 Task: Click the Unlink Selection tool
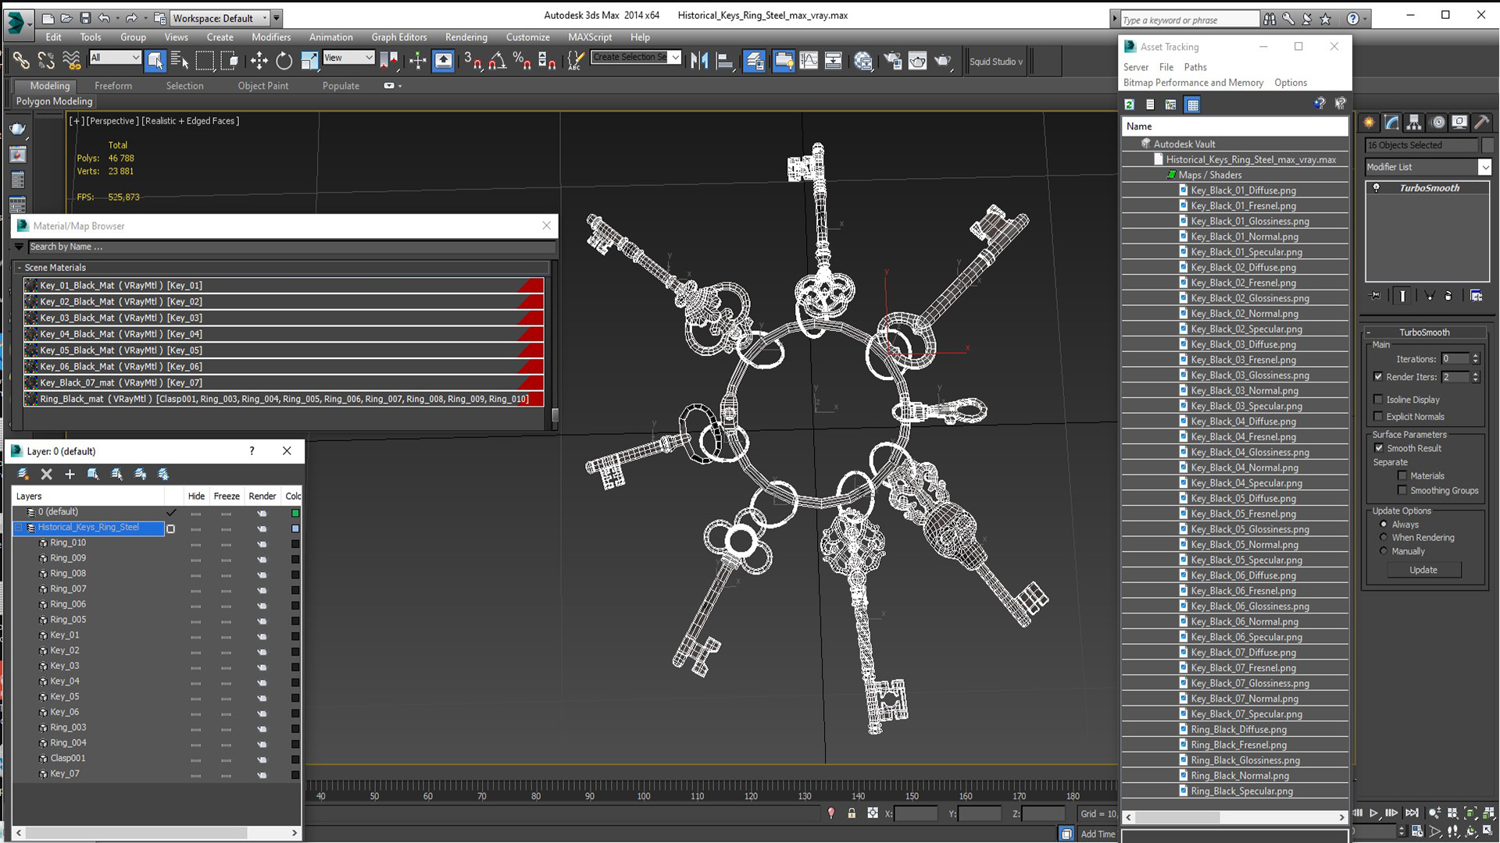pos(46,61)
